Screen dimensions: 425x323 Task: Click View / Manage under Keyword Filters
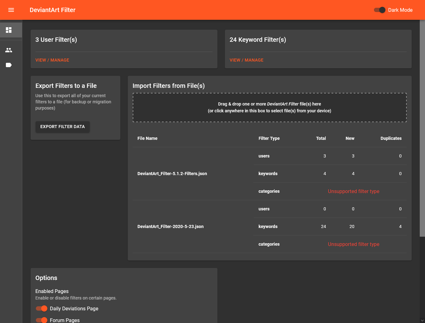click(247, 60)
